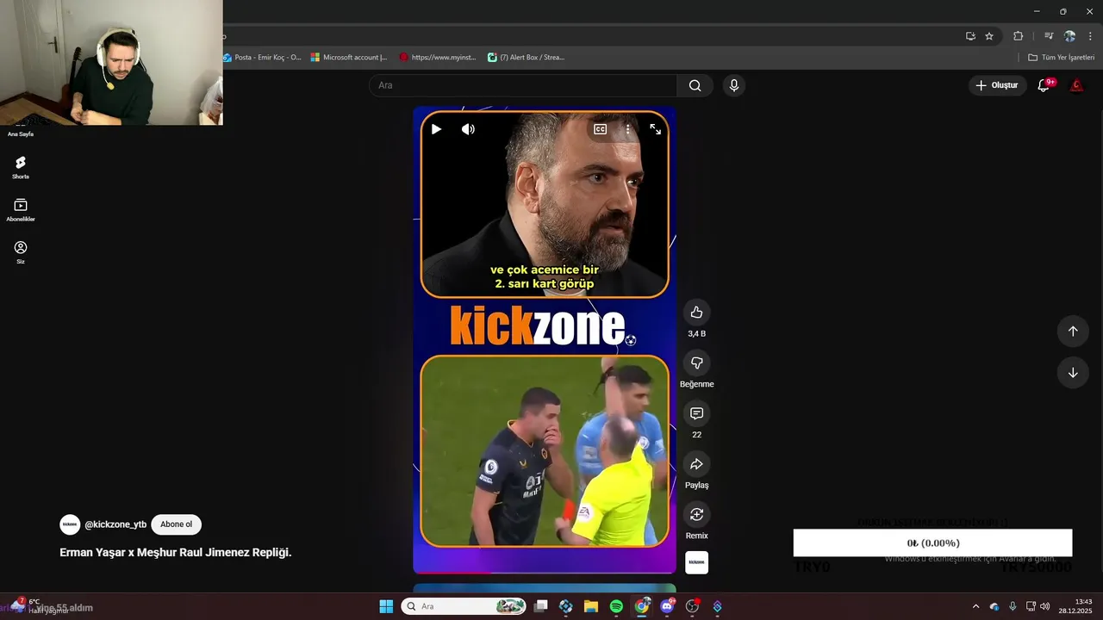The height and width of the screenshot is (620, 1103).
Task: Enter fullscreen on the Shorts player
Action: click(x=655, y=129)
